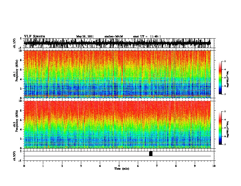Click the ch.1 spectrogram color scale bar
Image resolution: width=241 pixels, height=186 pixels.
pyautogui.click(x=220, y=78)
